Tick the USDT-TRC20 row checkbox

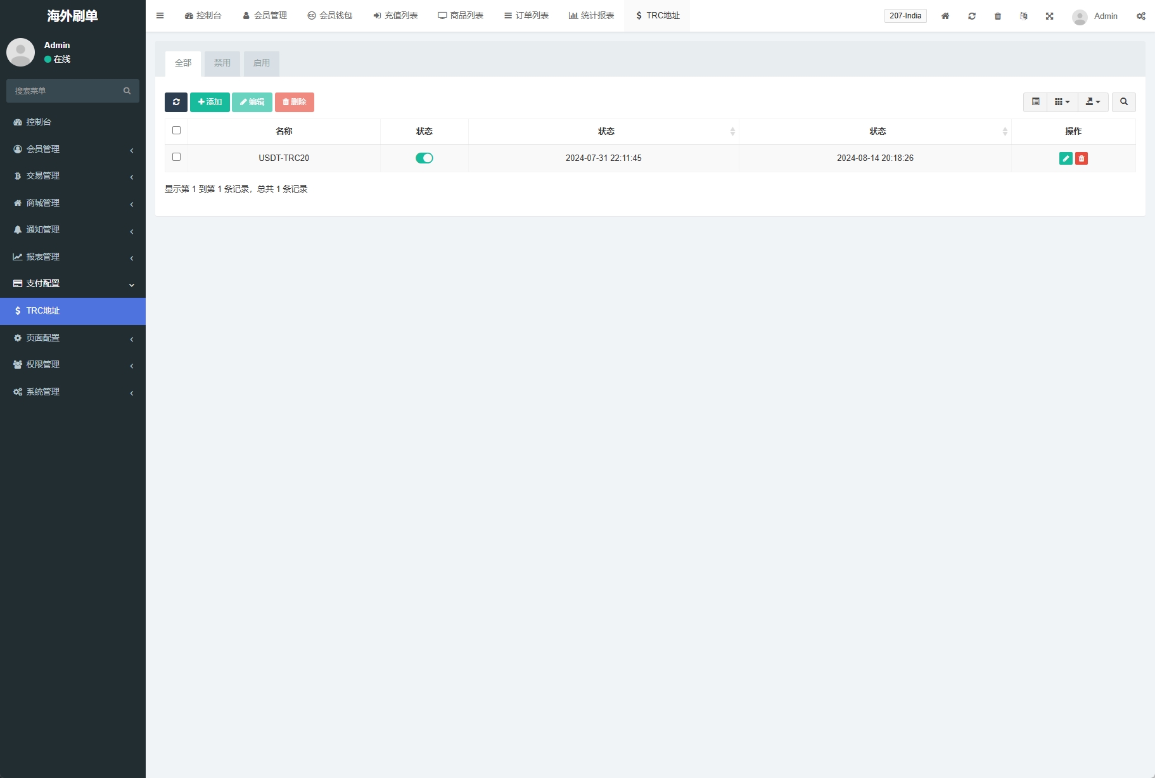point(176,157)
